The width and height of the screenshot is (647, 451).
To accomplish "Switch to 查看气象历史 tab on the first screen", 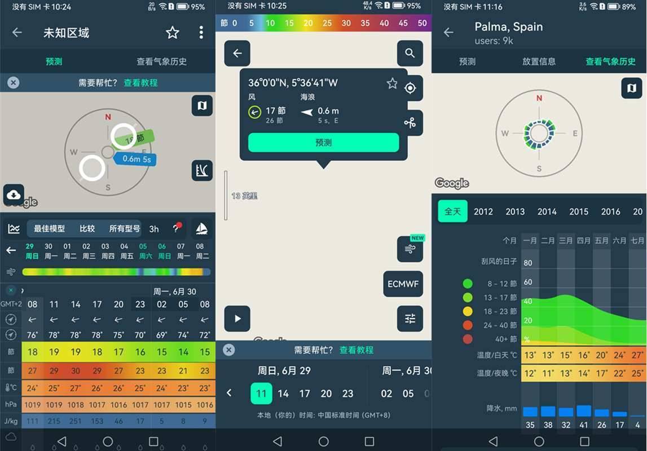I will tap(161, 61).
